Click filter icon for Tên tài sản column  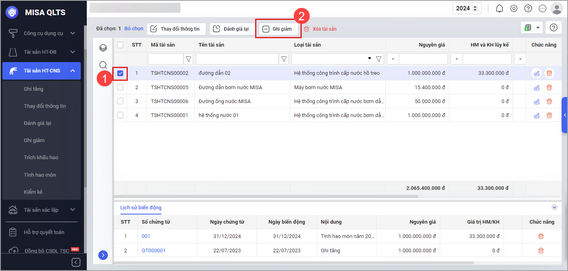coord(284,59)
